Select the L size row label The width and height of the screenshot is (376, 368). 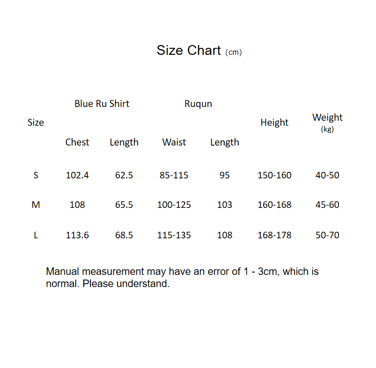click(x=36, y=236)
